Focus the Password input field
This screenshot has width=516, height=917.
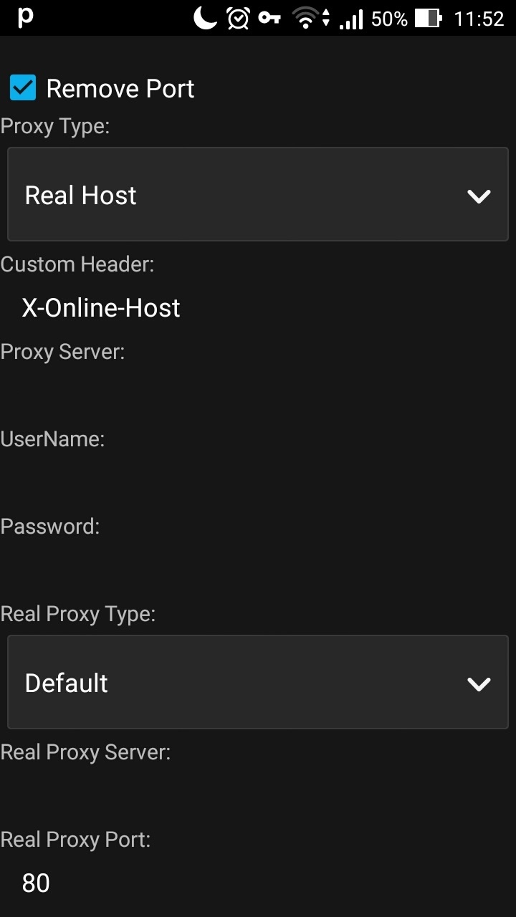click(258, 570)
